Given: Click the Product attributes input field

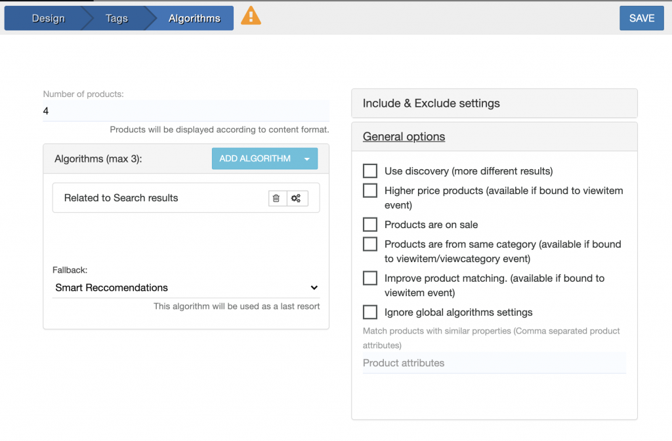Looking at the screenshot, I should [x=494, y=363].
